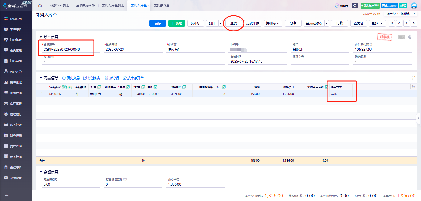The width and height of the screenshot is (421, 201).
Task: Switch to the 采购退货单 tab
Action: (x=161, y=6)
